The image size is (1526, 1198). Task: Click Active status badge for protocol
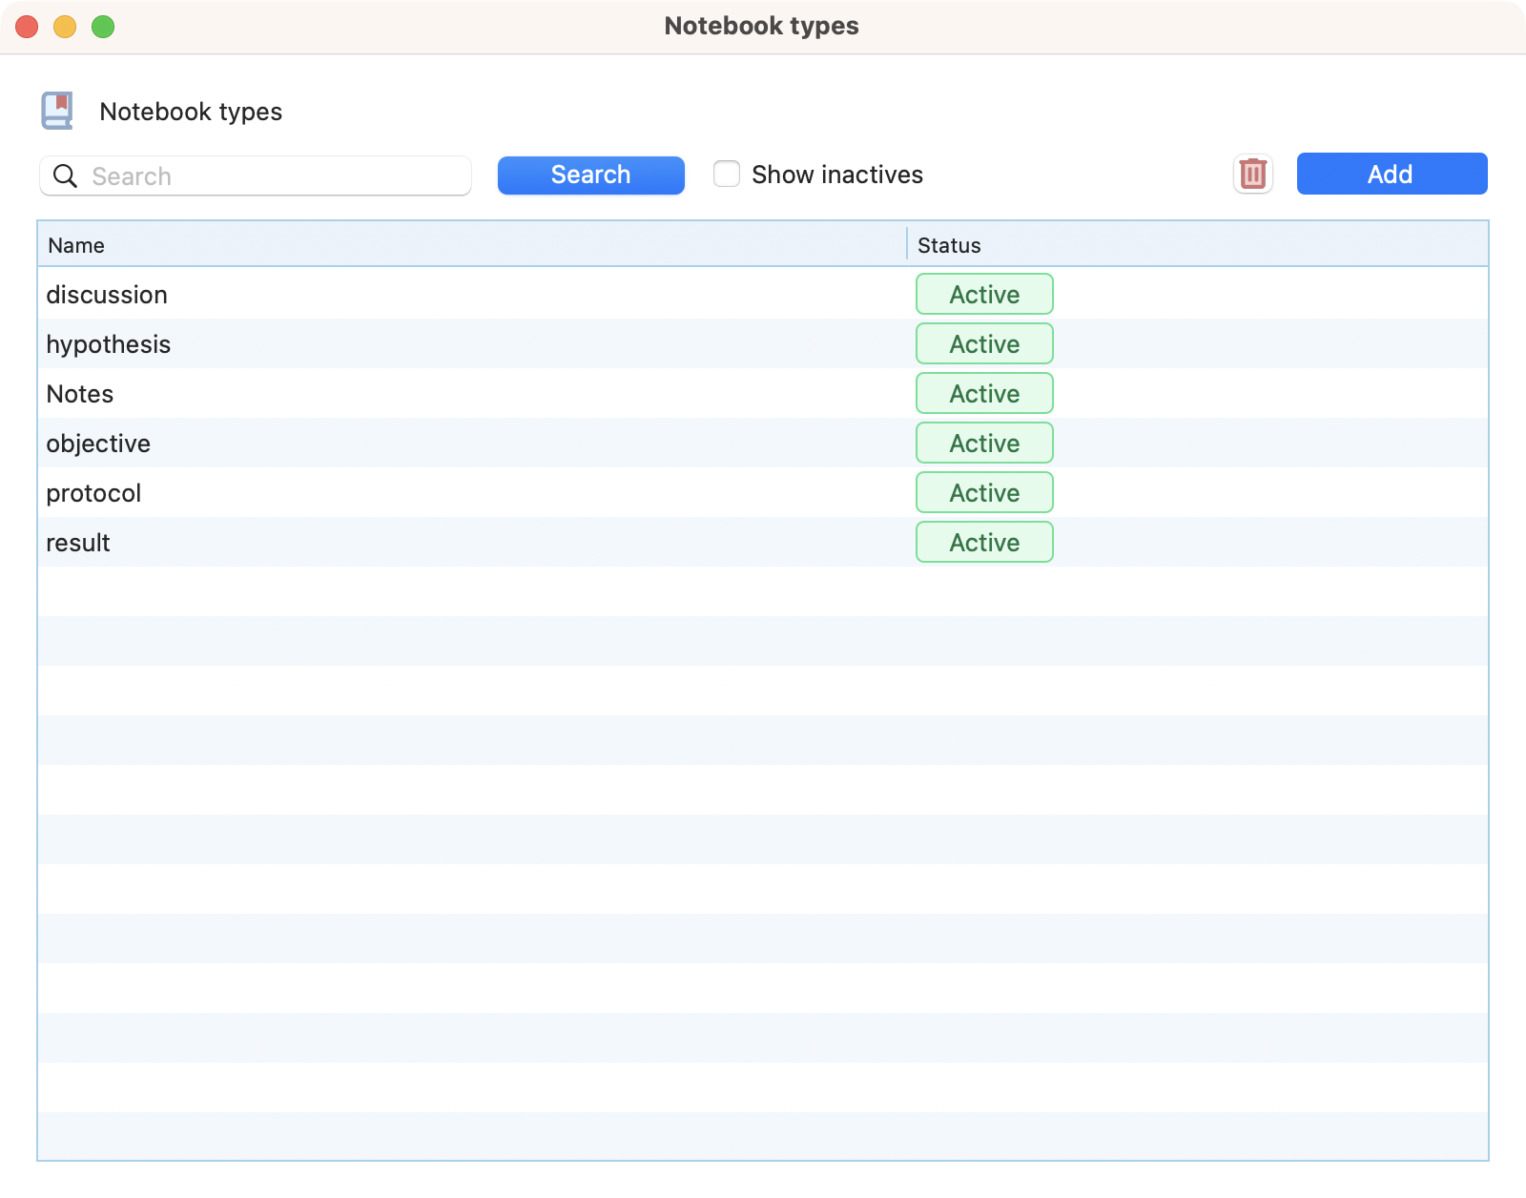[983, 493]
